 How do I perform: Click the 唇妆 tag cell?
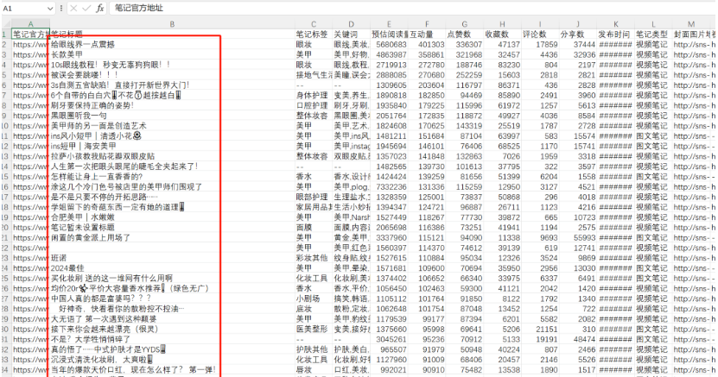click(314, 370)
